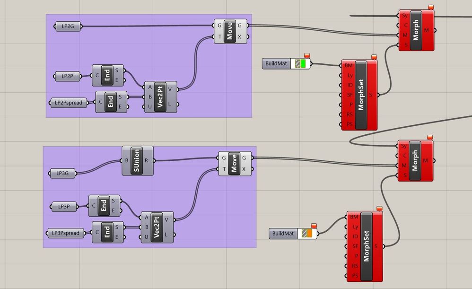This screenshot has height=289, width=472.
Task: Click the End component wired to LP3Pspread
Action: point(107,232)
